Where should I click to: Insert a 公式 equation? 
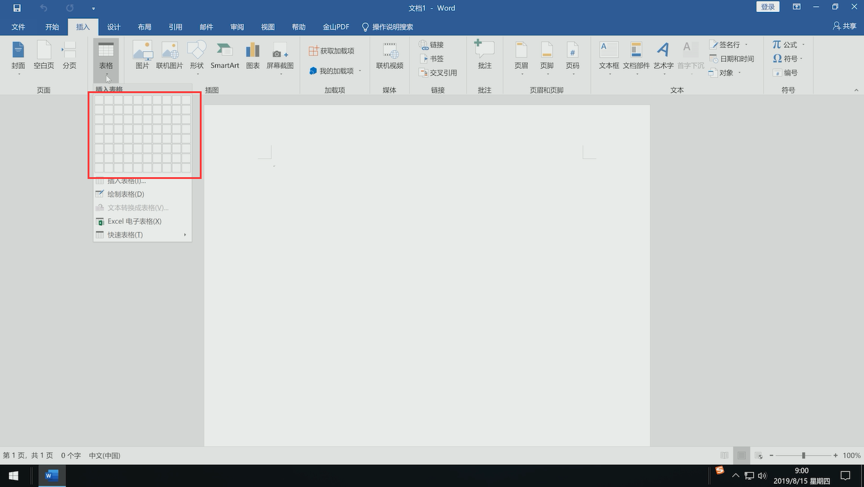click(x=788, y=45)
